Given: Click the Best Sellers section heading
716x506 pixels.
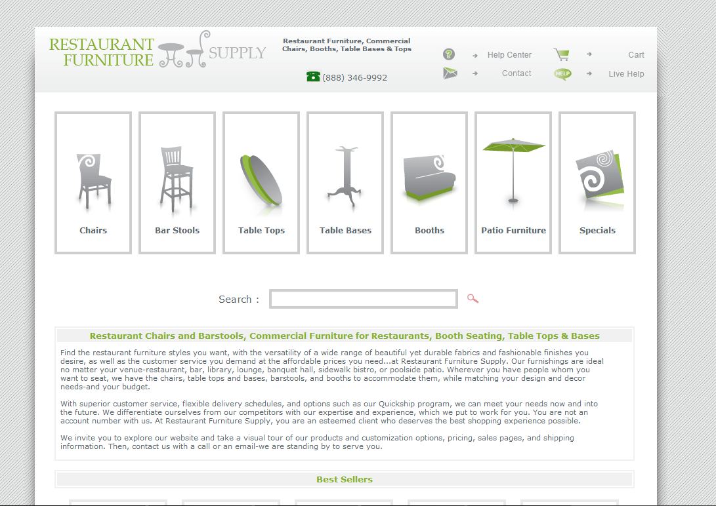Looking at the screenshot, I should [345, 479].
